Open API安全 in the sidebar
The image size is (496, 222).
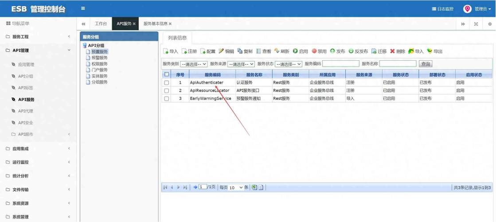[25, 123]
